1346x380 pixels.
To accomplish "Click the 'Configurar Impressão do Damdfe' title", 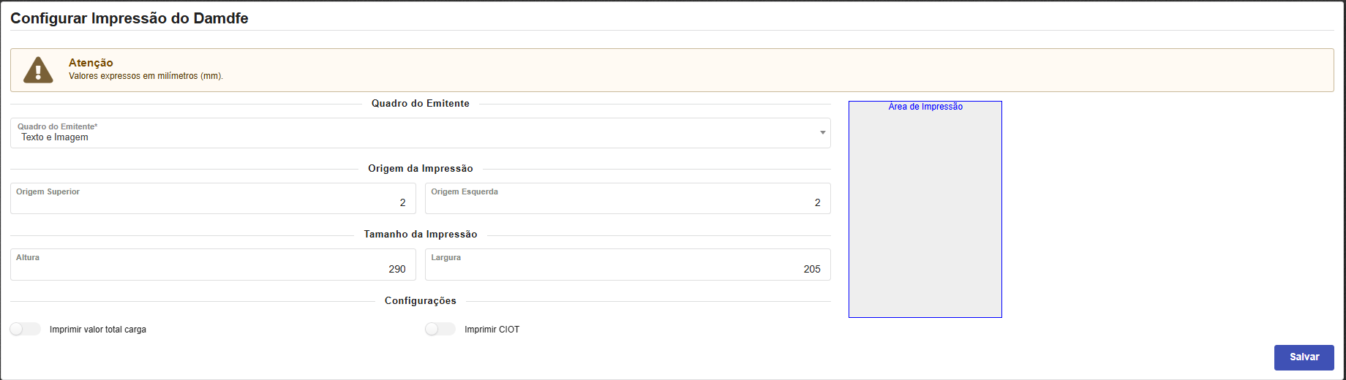I will (129, 18).
